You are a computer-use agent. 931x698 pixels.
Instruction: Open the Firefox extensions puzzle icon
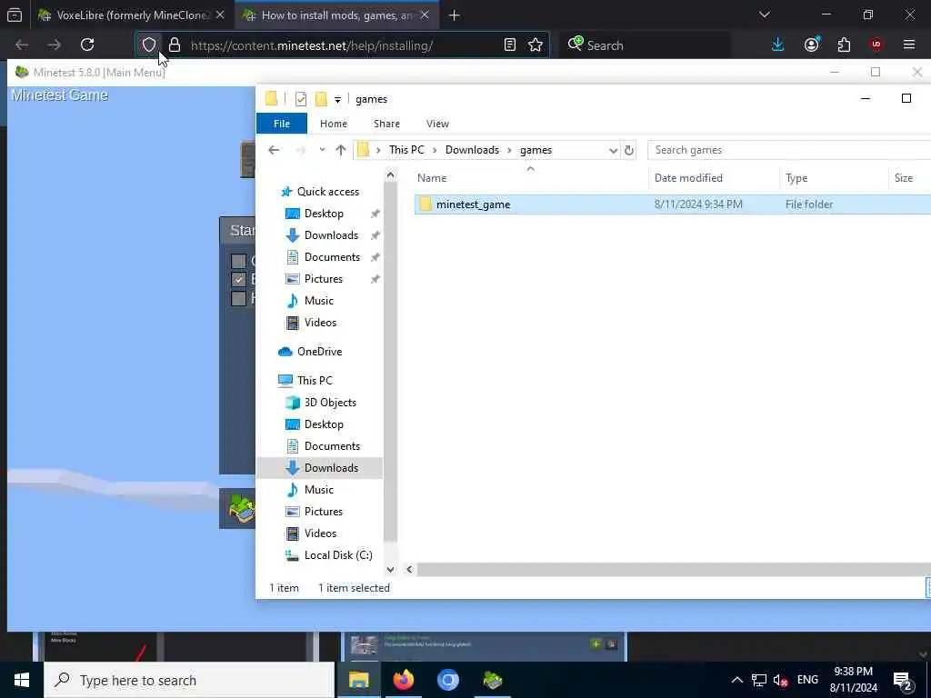(844, 45)
